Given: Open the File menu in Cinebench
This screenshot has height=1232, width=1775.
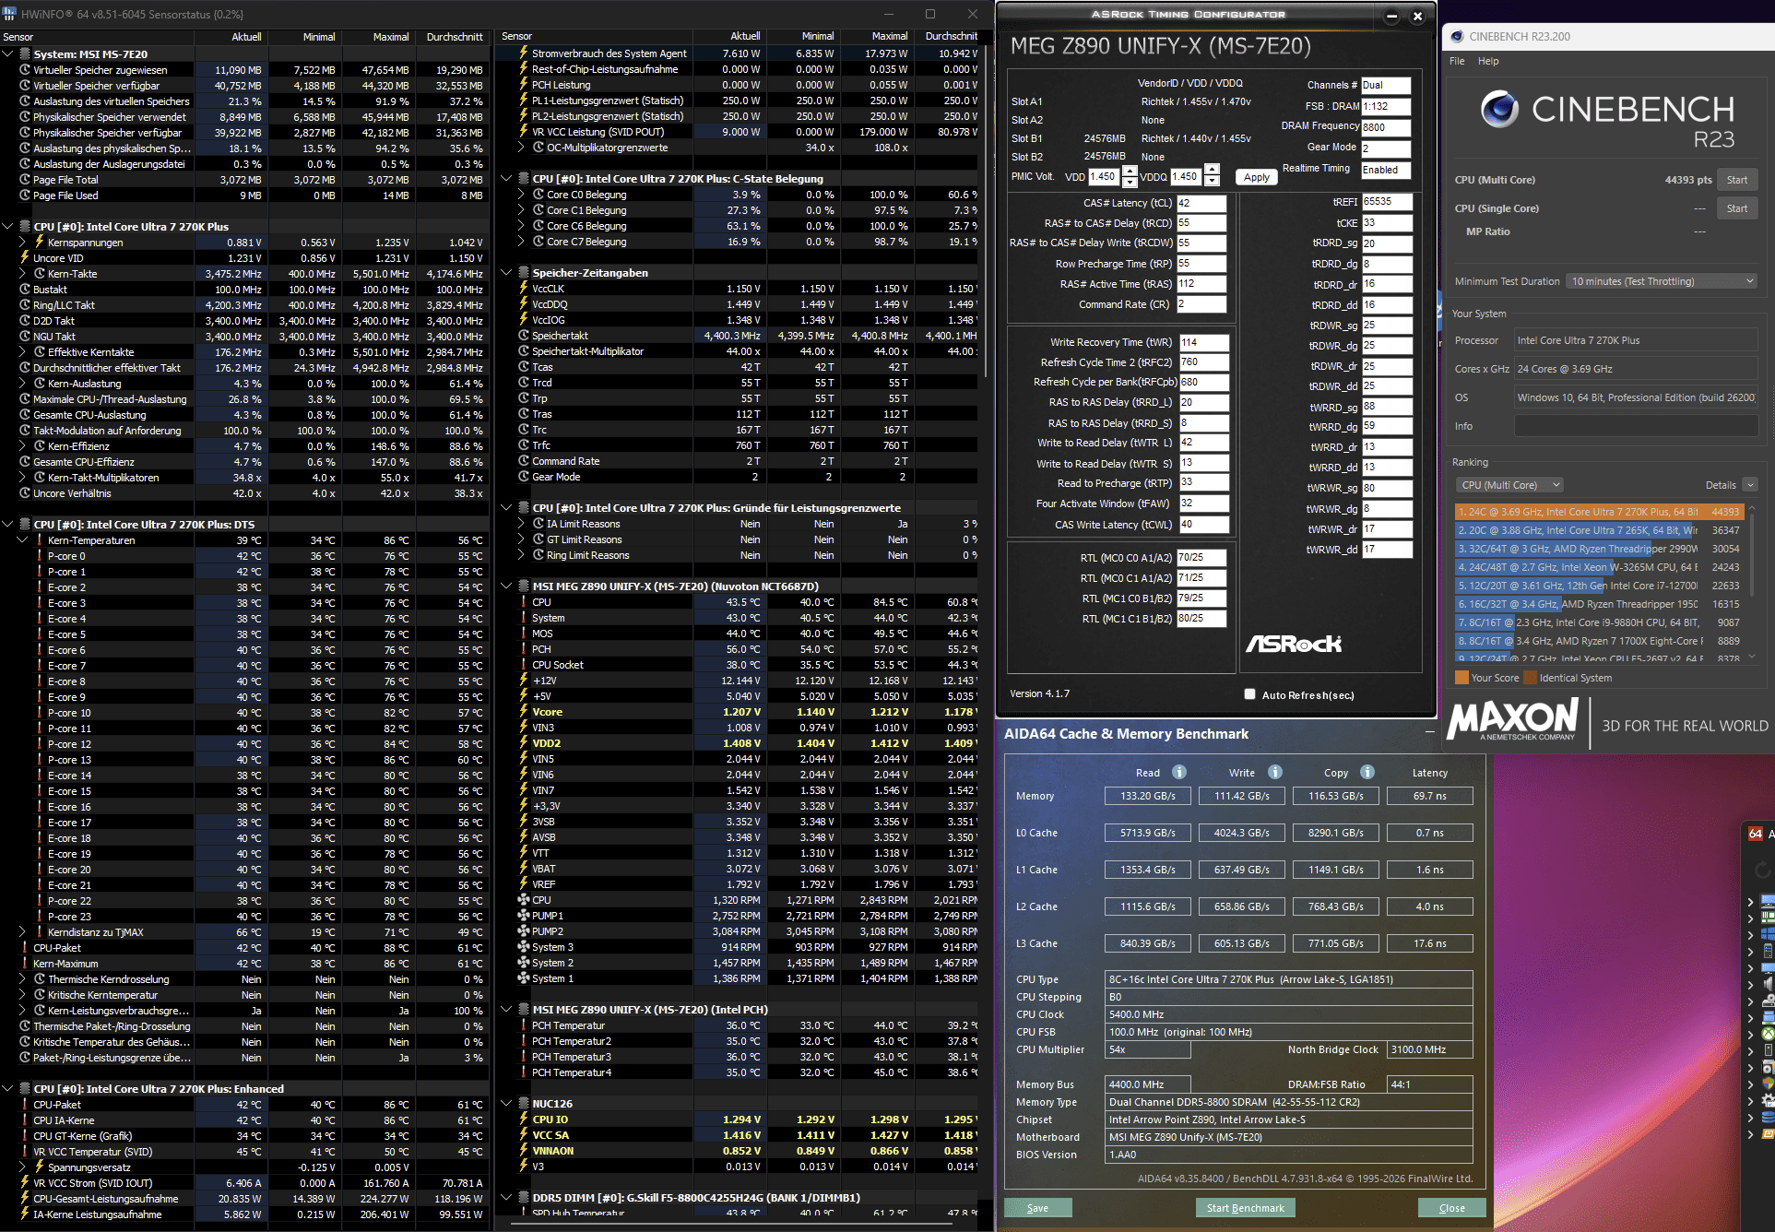Looking at the screenshot, I should 1457,61.
